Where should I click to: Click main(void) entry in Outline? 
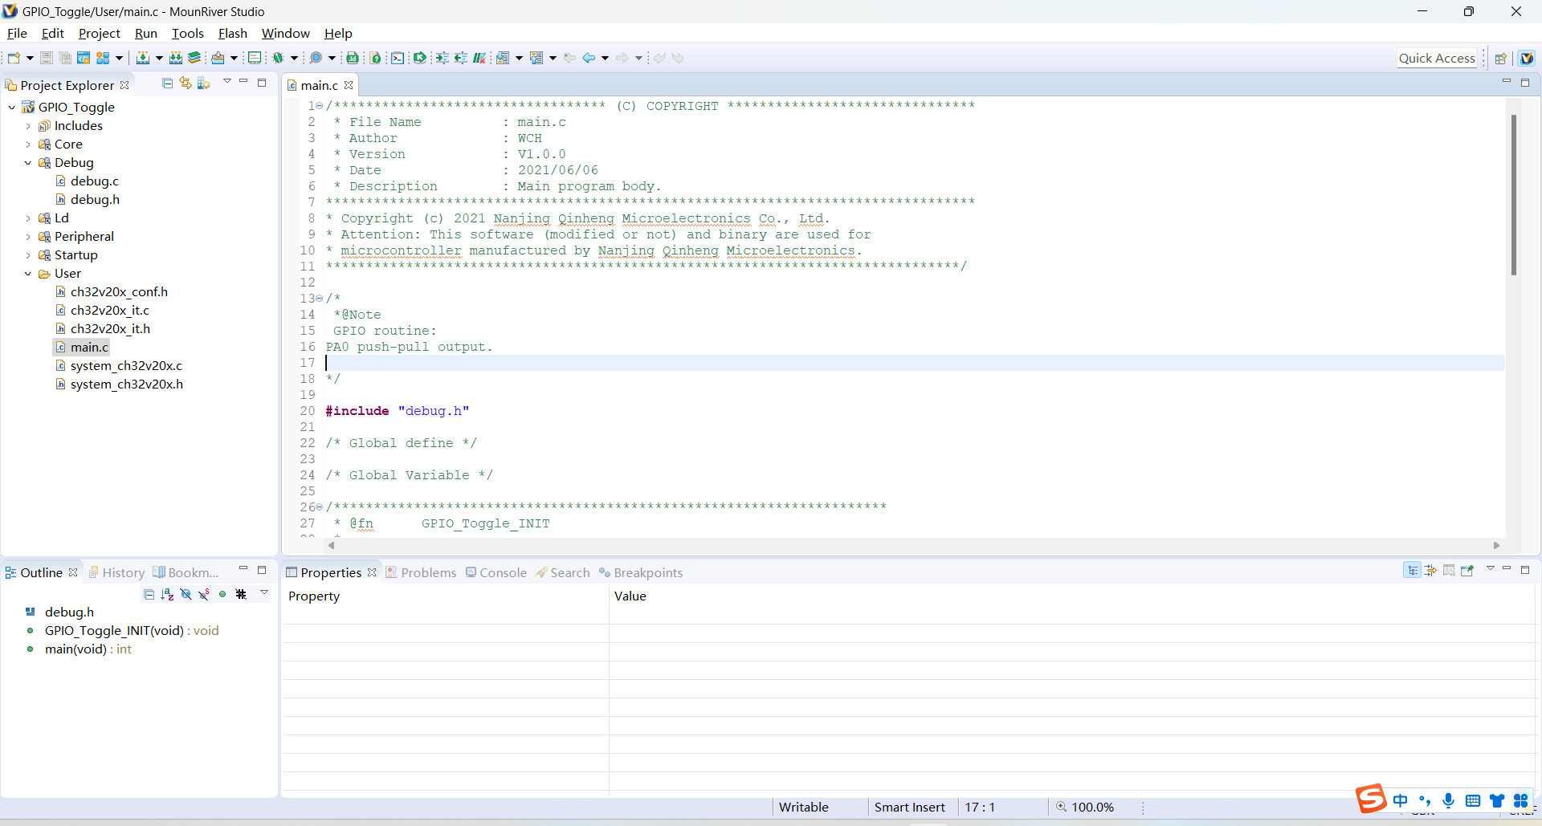[x=88, y=649]
